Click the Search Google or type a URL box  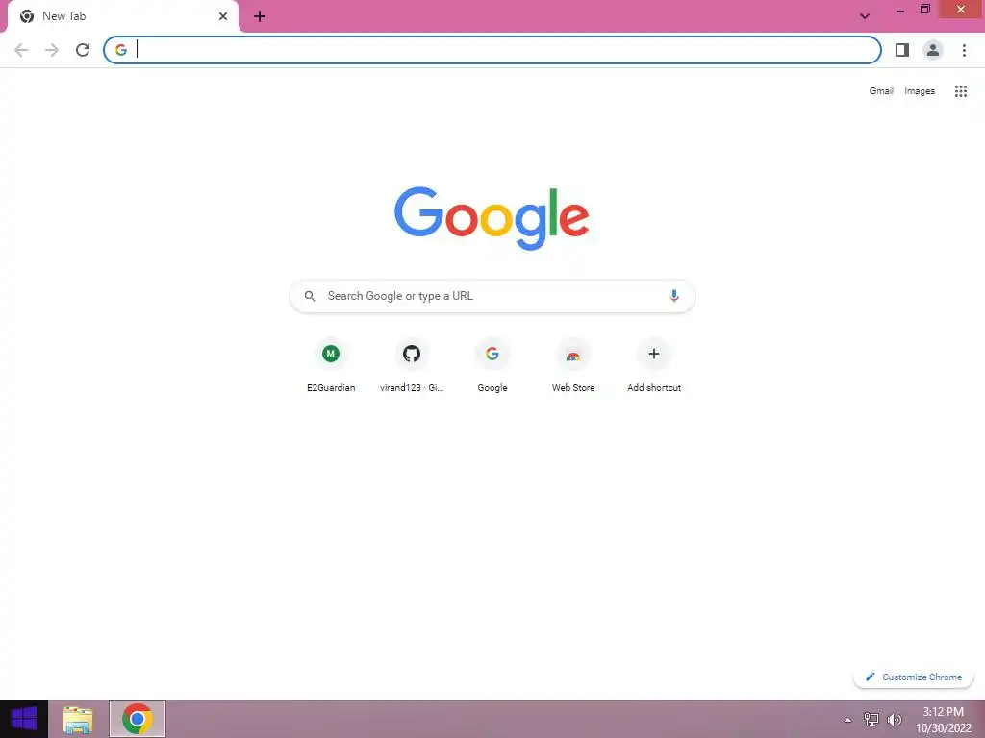tap(492, 296)
